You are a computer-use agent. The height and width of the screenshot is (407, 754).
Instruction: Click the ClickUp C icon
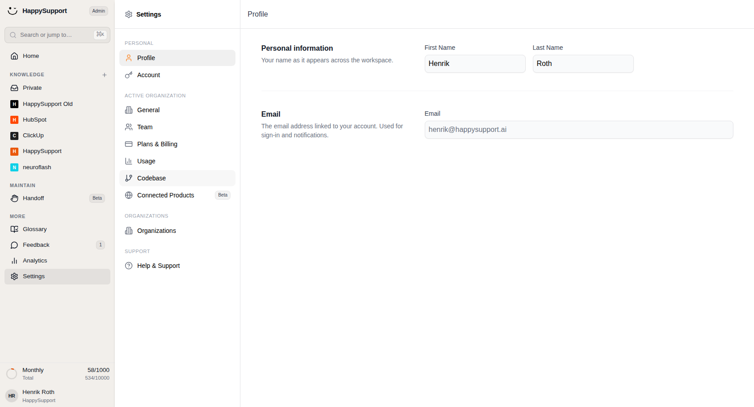coord(14,136)
